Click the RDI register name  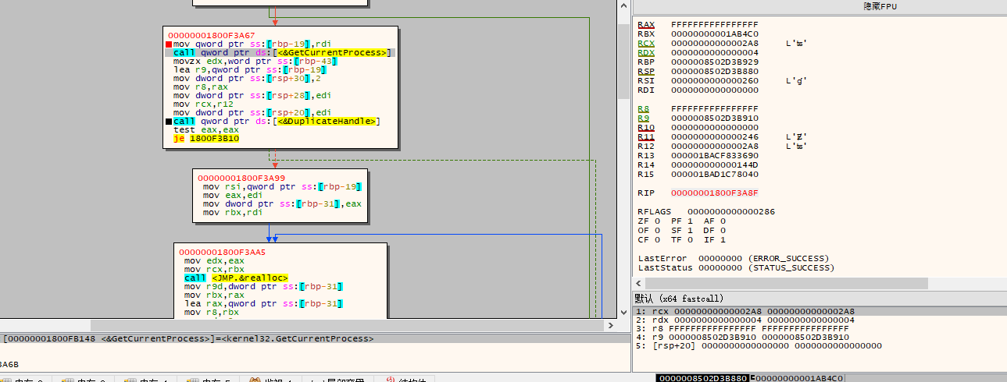click(x=646, y=90)
